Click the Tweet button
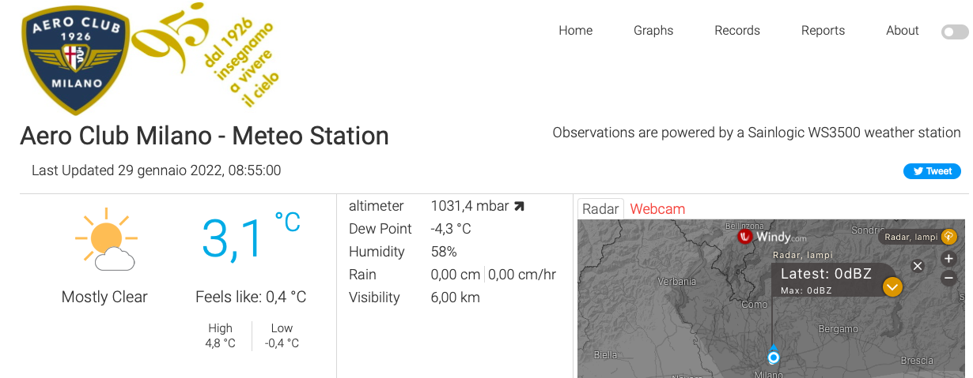This screenshot has height=378, width=973. (x=932, y=171)
